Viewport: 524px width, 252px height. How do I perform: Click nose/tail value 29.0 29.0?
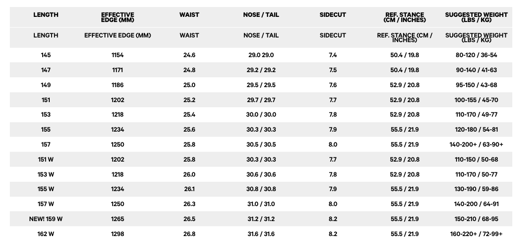point(261,55)
